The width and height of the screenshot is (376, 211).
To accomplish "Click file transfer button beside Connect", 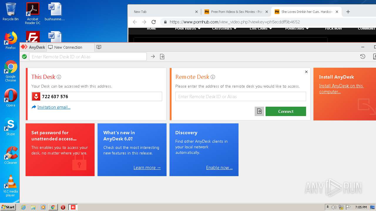I will click(x=259, y=111).
